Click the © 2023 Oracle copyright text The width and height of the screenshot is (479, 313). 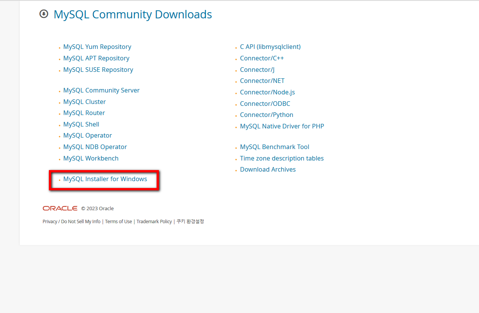click(x=97, y=209)
